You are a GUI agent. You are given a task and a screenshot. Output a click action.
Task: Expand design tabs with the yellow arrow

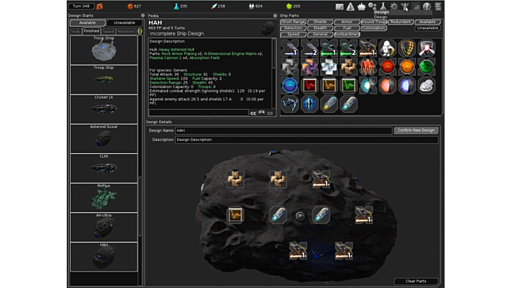click(140, 31)
